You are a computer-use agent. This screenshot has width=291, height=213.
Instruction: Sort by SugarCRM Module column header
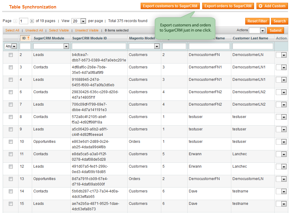(49, 38)
